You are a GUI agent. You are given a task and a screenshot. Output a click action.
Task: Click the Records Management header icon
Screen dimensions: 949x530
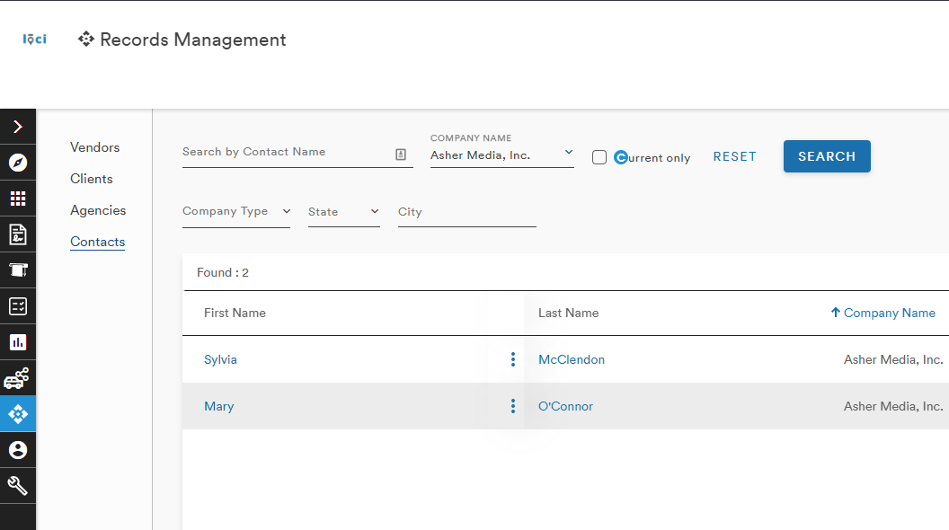tap(86, 40)
